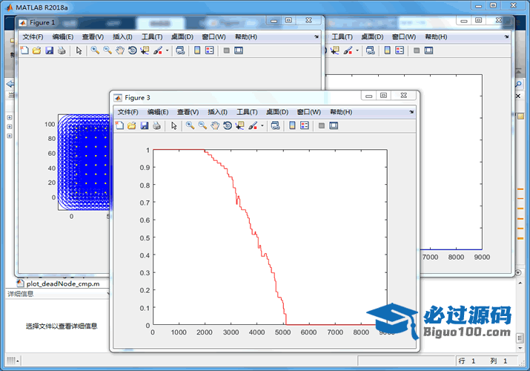Select Brush tool in Figure 1 toolbar

click(158, 50)
